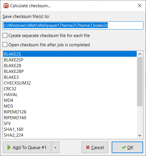146x156 pixels.
Task: Confirm with the OK button
Action: (x=127, y=147)
